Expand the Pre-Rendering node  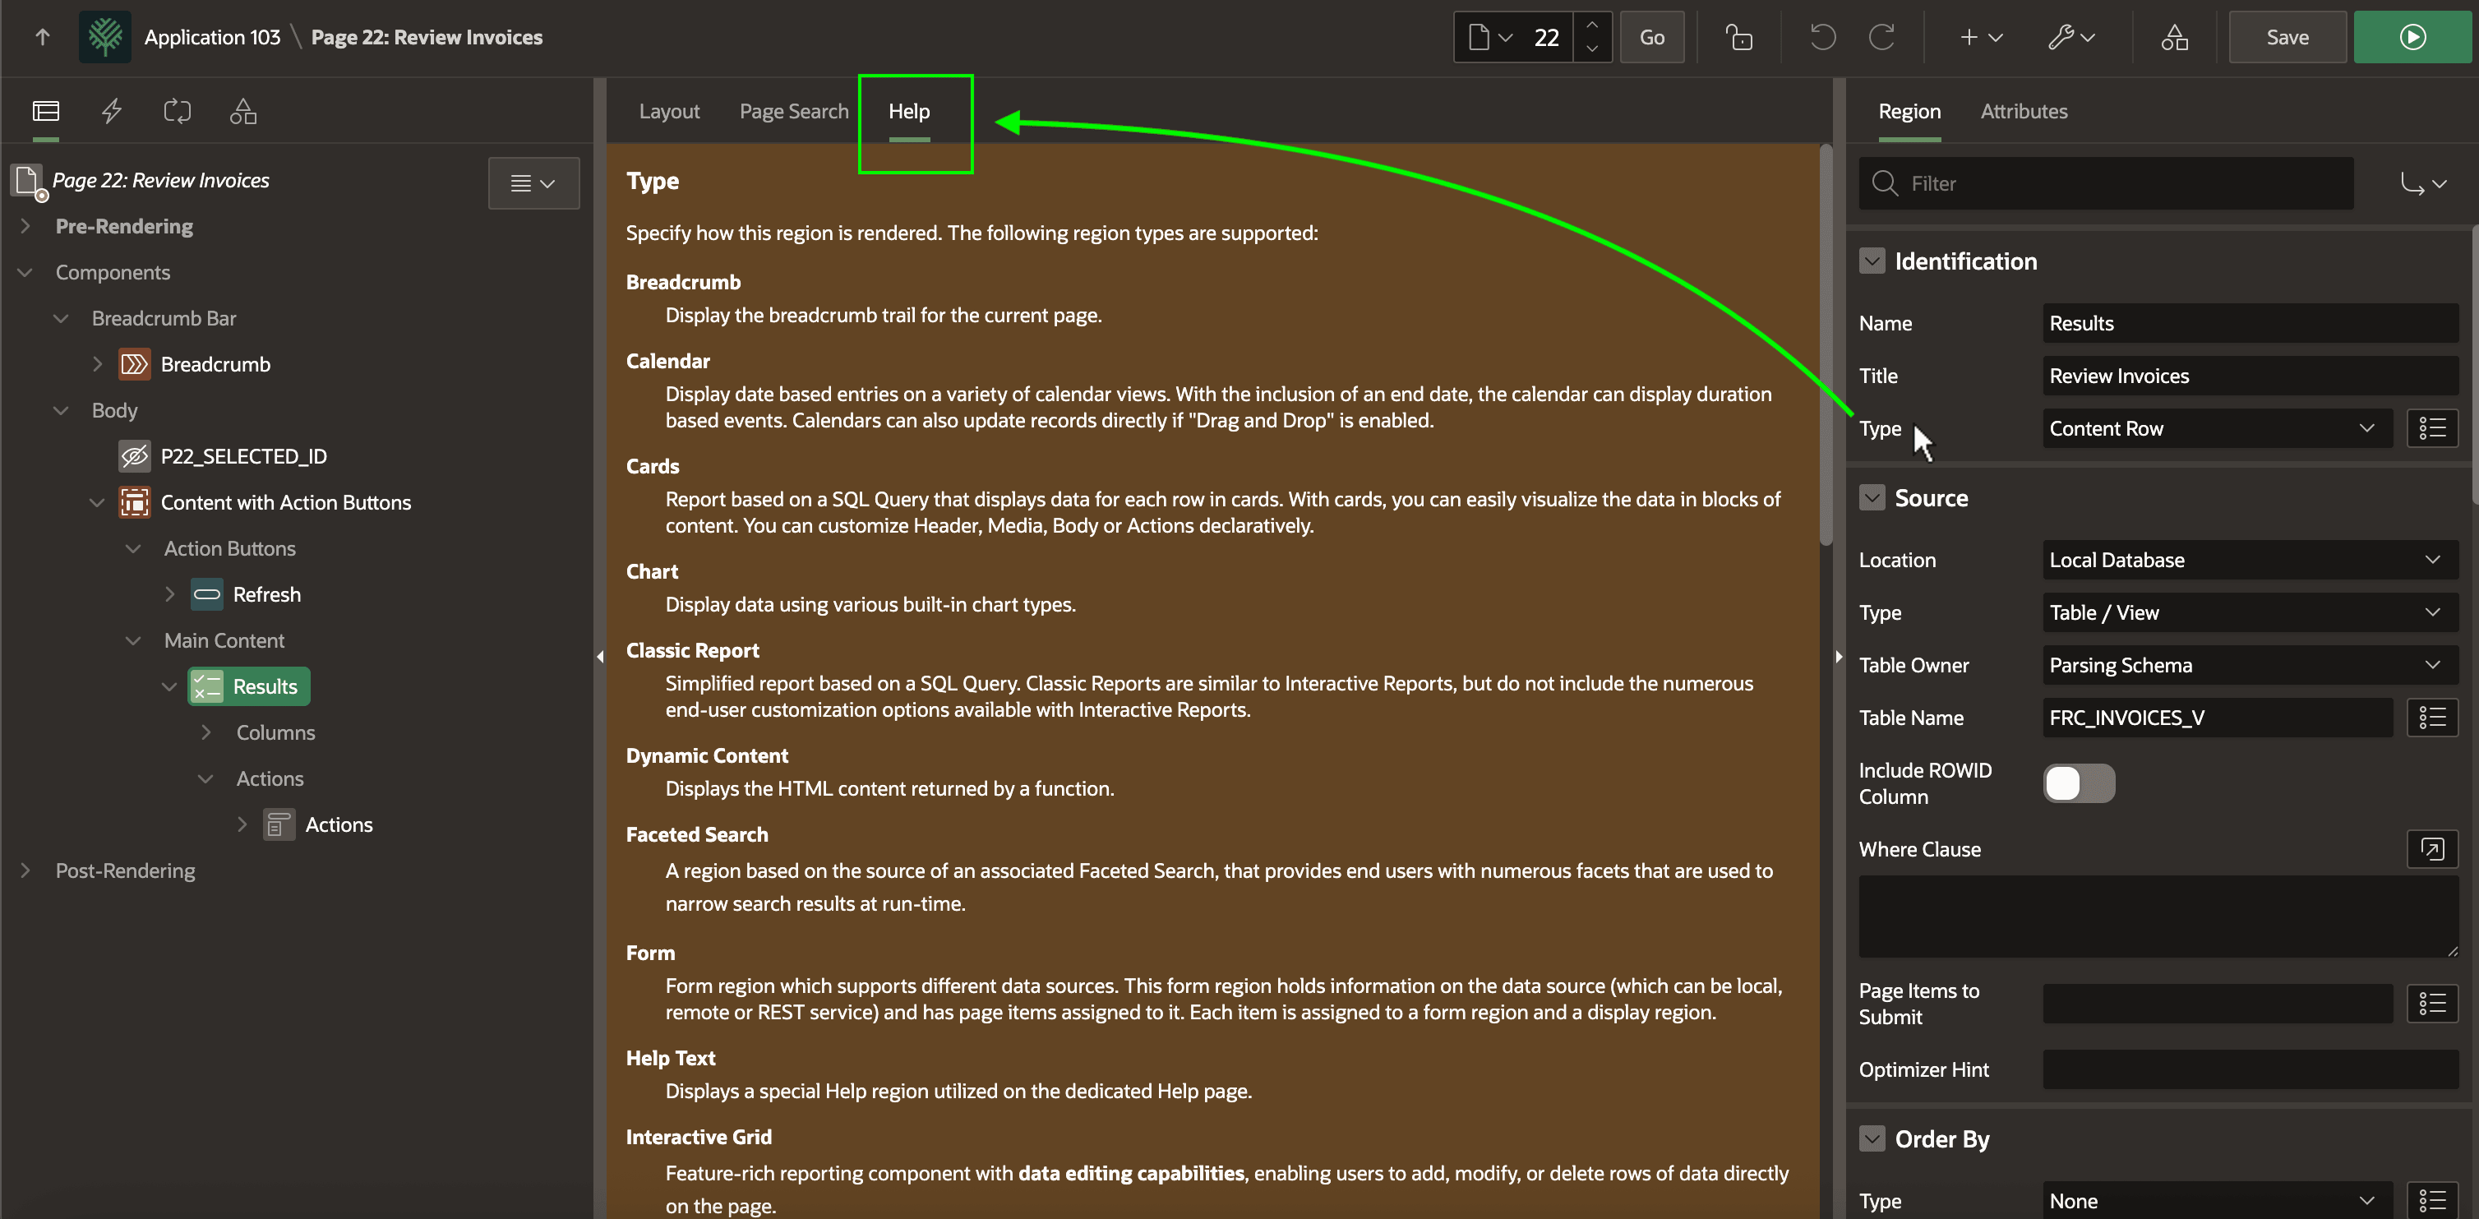point(26,226)
